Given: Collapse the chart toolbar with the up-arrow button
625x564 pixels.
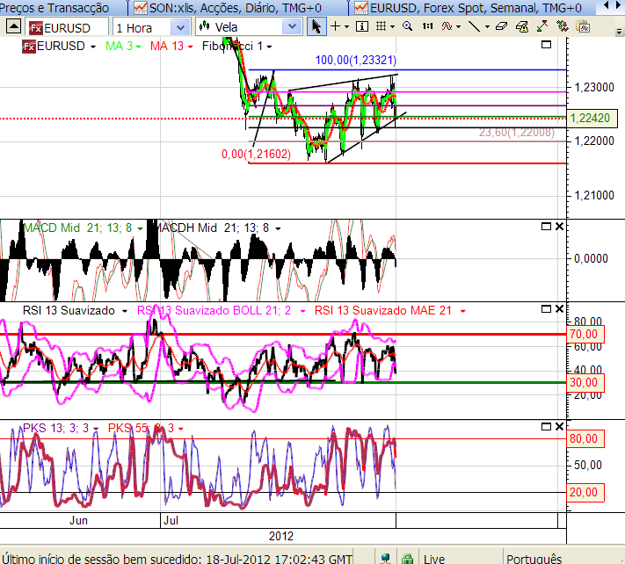Looking at the screenshot, I should [x=13, y=26].
